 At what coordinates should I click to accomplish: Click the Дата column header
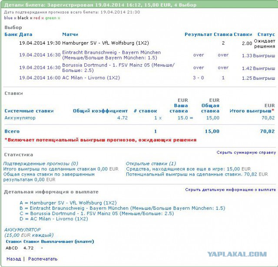[26, 34]
